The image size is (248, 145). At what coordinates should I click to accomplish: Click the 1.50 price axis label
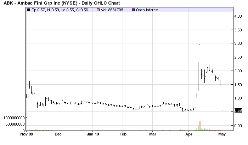pyautogui.click(x=238, y=85)
